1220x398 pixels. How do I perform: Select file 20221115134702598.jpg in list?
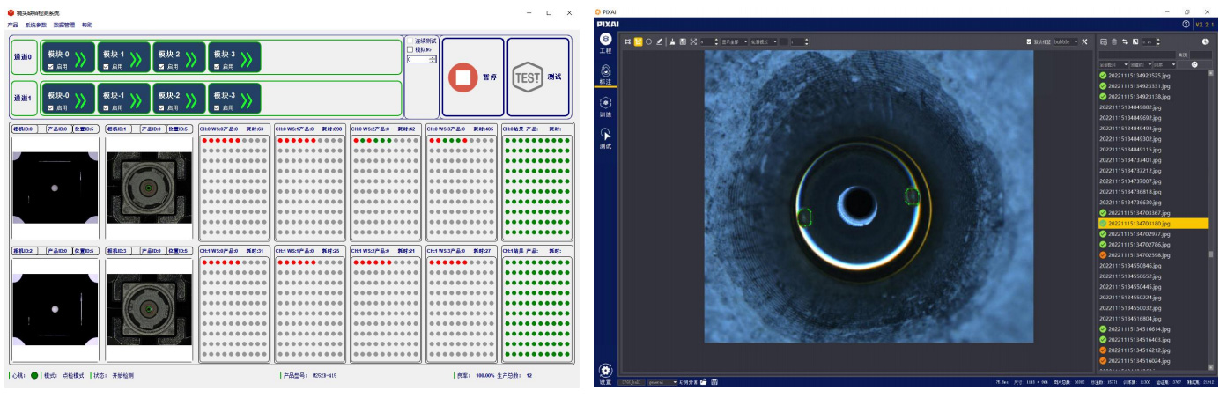1138,255
